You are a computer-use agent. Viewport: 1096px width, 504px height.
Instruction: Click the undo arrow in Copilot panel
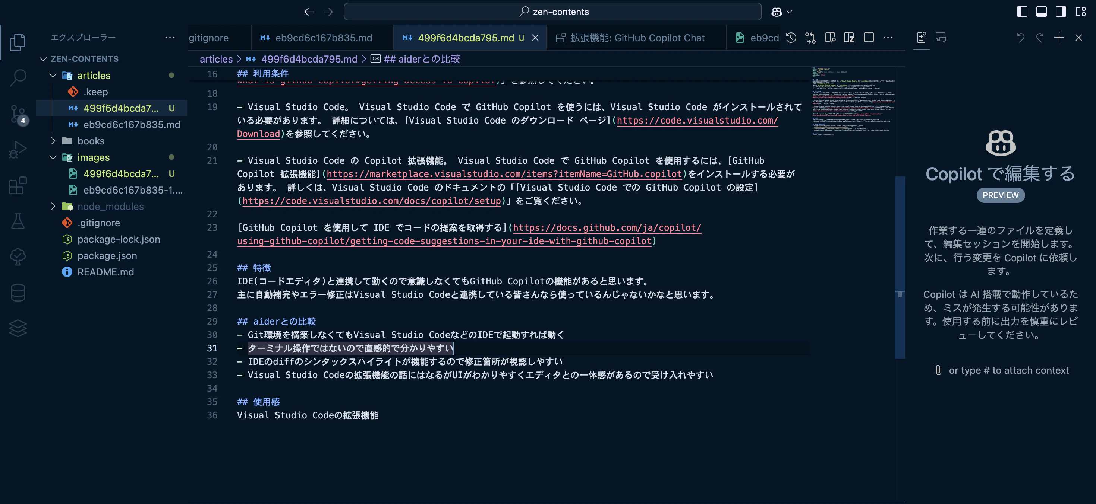point(1020,38)
